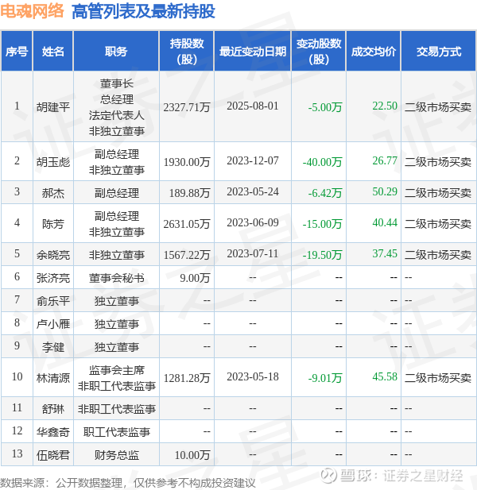Screen dimensions: 477x490
Task: Click the name 余晓亮
Action: [53, 255]
